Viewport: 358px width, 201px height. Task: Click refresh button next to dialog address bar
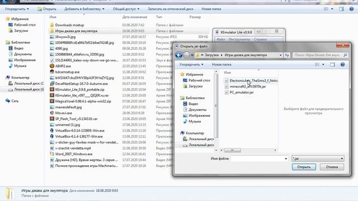coord(287,55)
